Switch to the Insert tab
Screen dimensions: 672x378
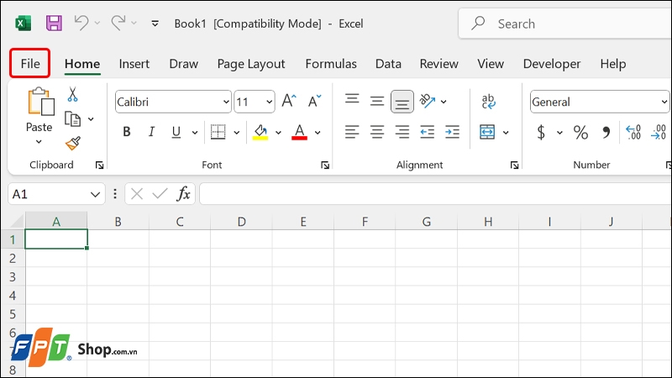(134, 64)
